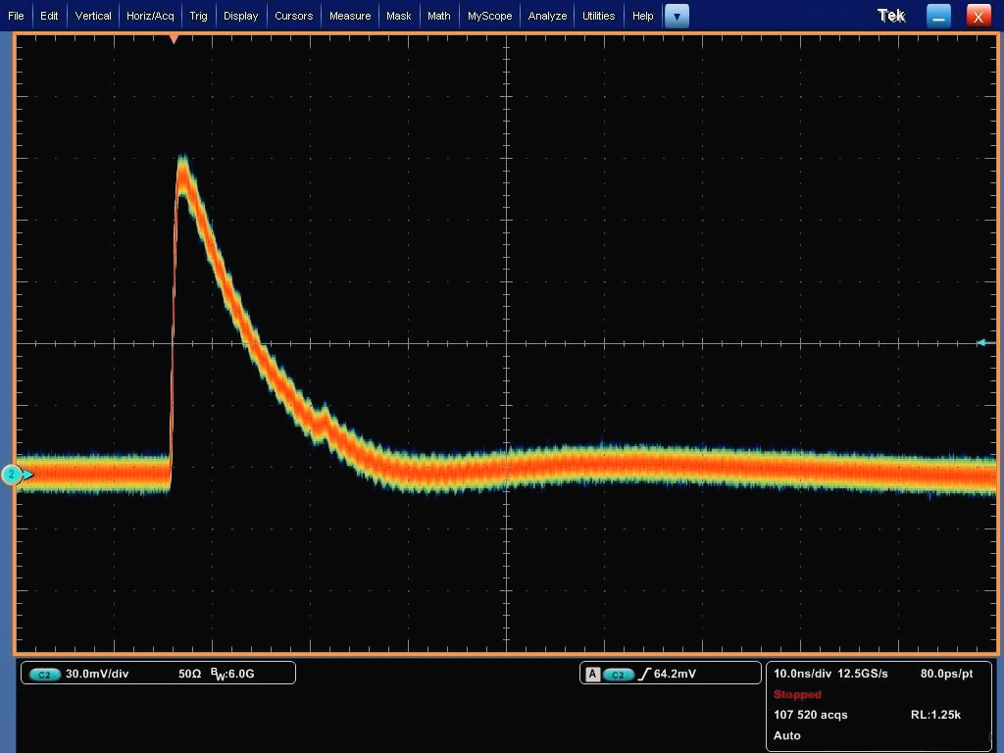Image resolution: width=1004 pixels, height=753 pixels.
Task: Open the Measure menu
Action: point(350,16)
